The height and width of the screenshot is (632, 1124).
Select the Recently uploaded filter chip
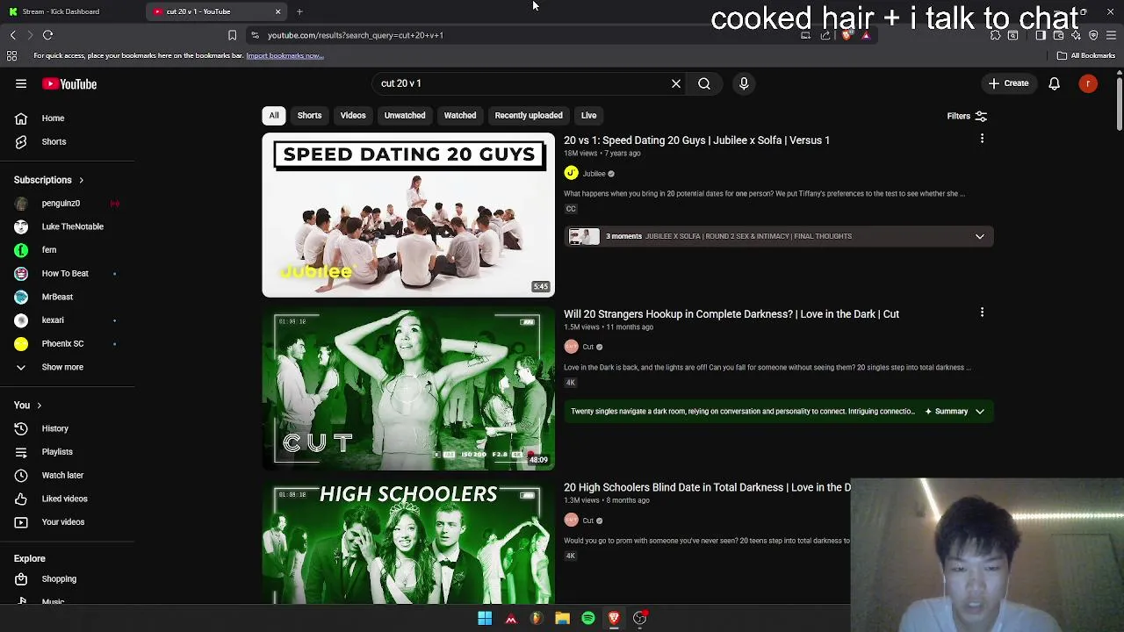coord(529,115)
